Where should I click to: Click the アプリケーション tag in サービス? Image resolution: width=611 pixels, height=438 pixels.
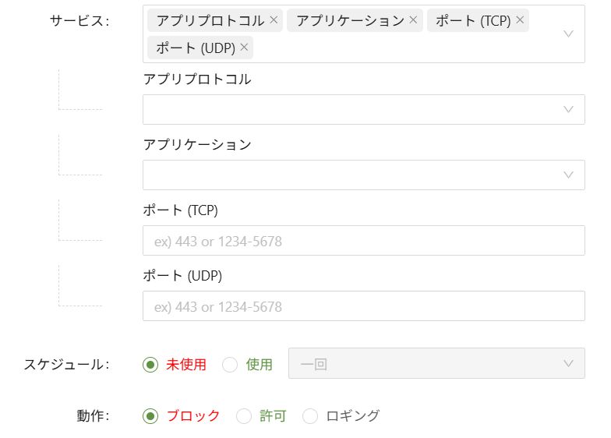click(x=350, y=21)
